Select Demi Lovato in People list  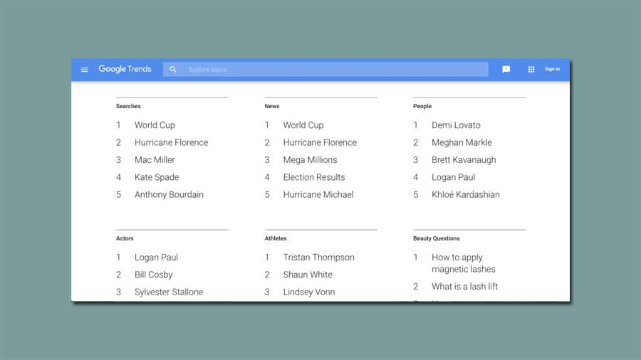point(456,125)
